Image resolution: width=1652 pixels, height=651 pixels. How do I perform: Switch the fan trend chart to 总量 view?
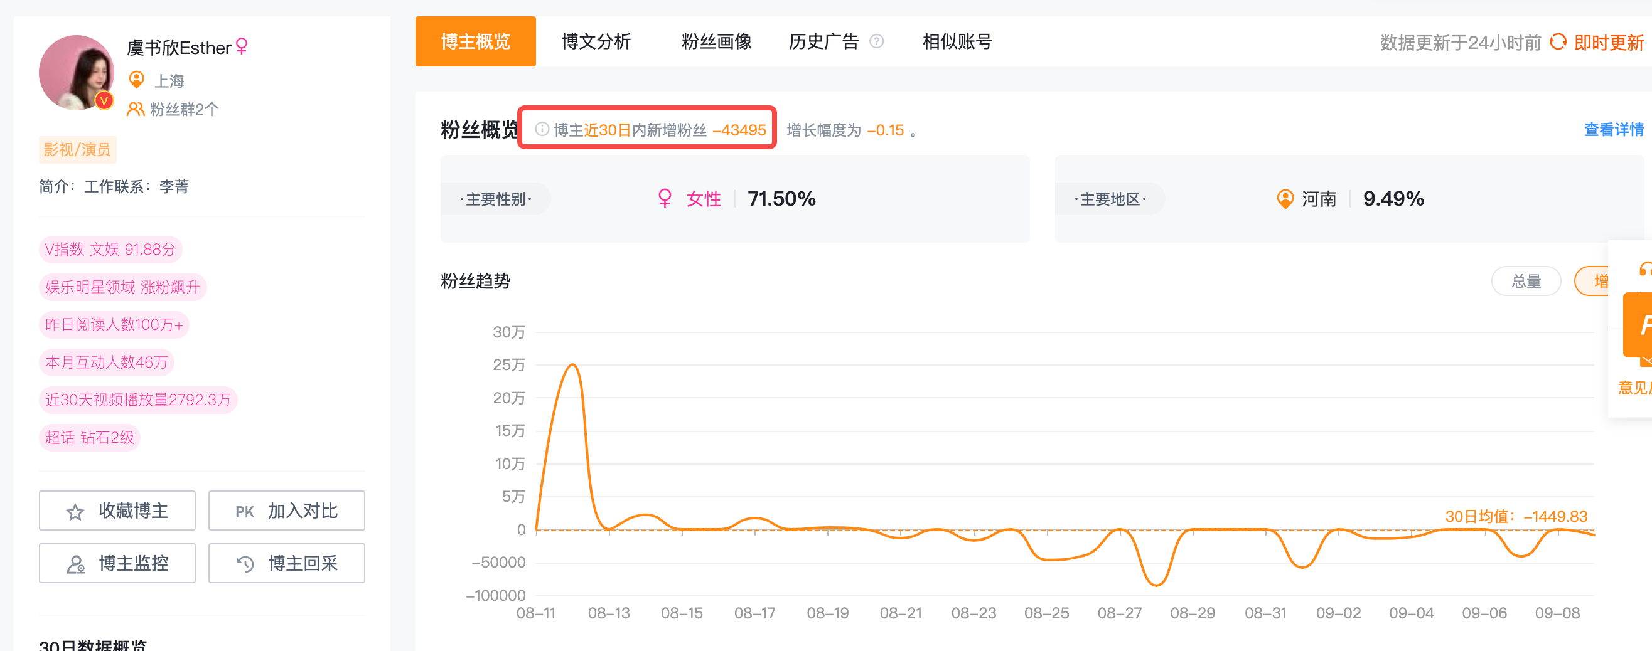click(x=1526, y=280)
